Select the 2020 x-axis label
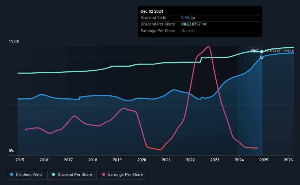Viewport: 300px width, 185px height. click(x=142, y=160)
